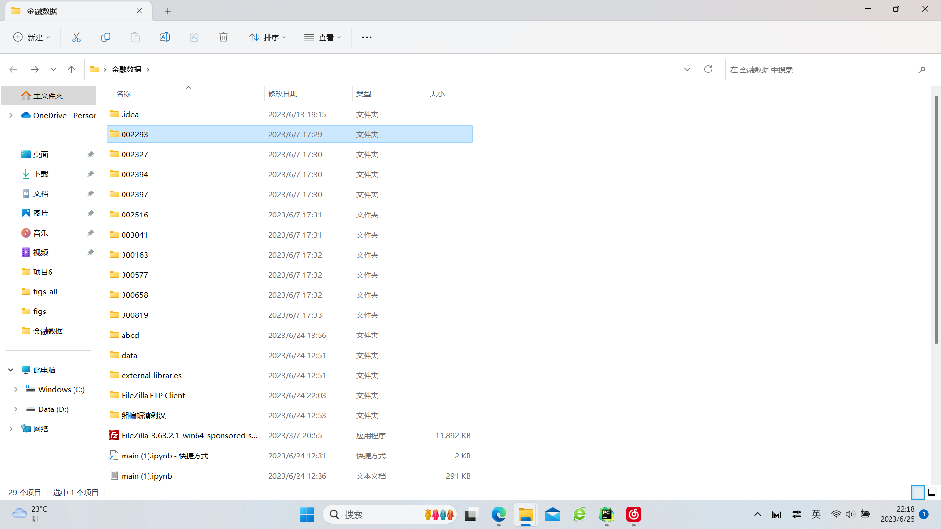941x529 pixels.
Task: Open the 新建 dropdown menu
Action: pyautogui.click(x=32, y=37)
